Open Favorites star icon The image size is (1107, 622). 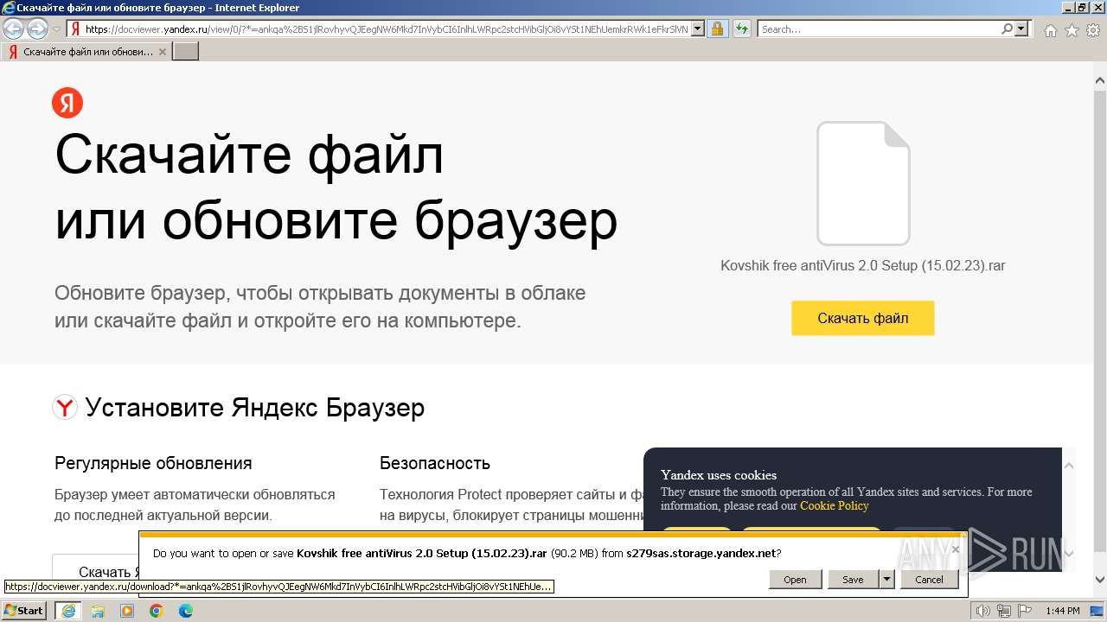pyautogui.click(x=1072, y=30)
